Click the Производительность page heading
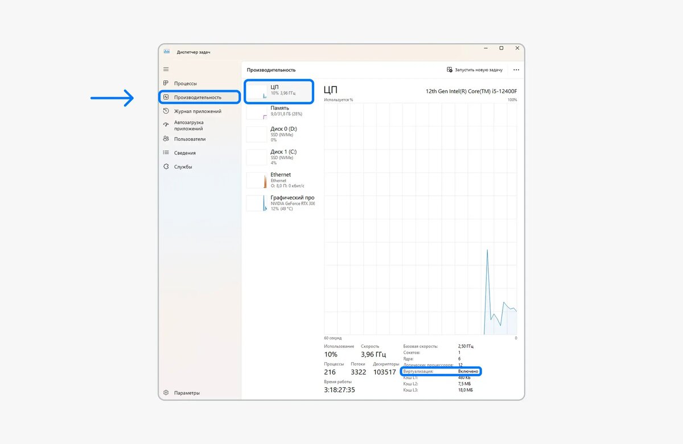The width and height of the screenshot is (683, 444). point(271,70)
